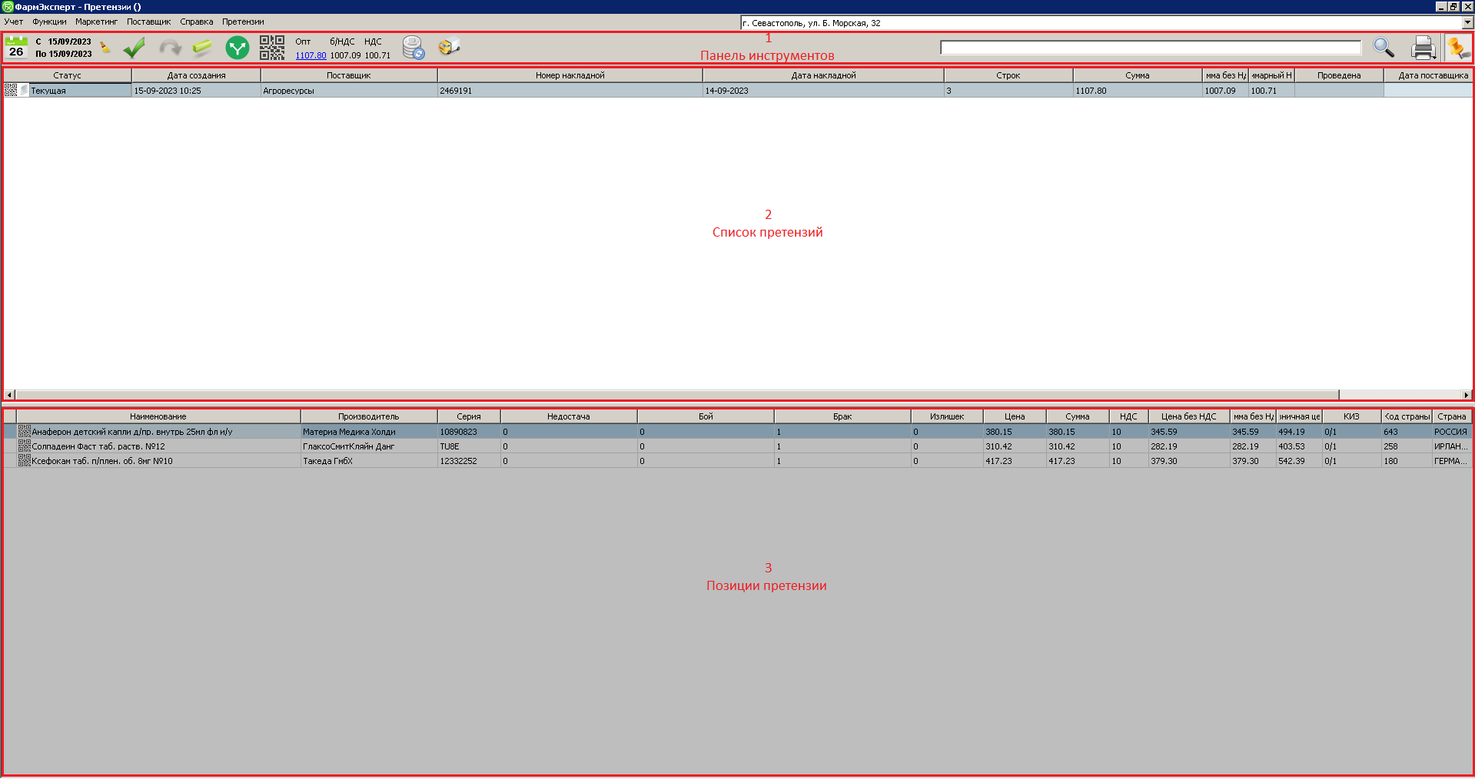Open the Маркетинг menu
This screenshot has height=779, width=1475.
[x=96, y=22]
